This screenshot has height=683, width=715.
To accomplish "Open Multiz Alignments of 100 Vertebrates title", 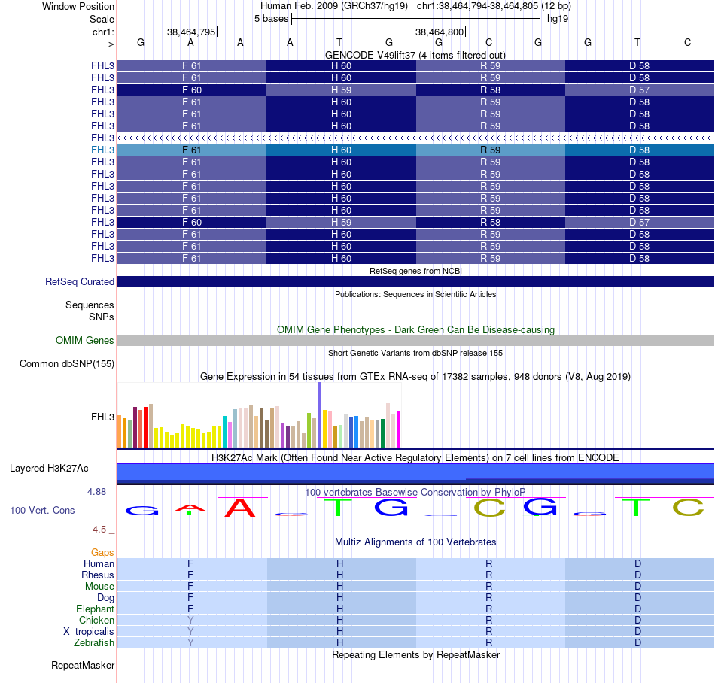I will 415,542.
